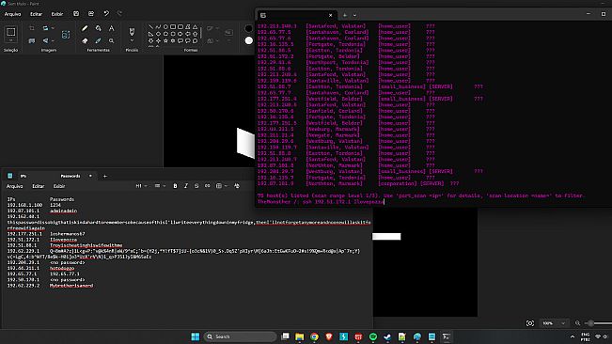The height and width of the screenshot is (344, 612).
Task: Open the terminal new-tab dropdown chevron
Action: (x=354, y=15)
